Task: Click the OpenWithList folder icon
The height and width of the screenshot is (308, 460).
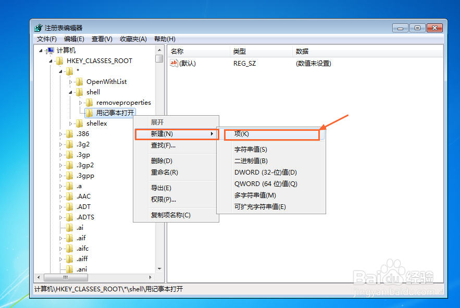Action: (x=79, y=82)
